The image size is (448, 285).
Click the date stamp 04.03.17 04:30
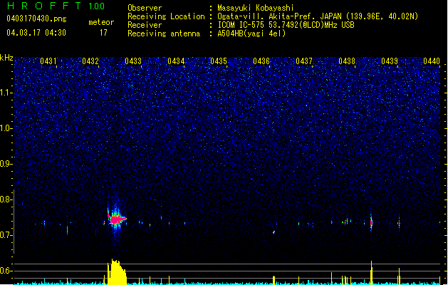click(x=36, y=33)
